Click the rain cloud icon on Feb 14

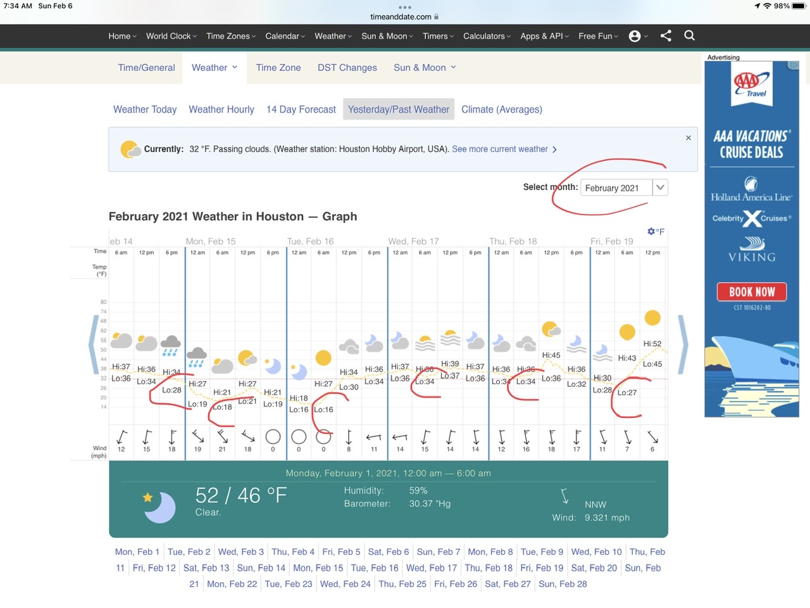[x=171, y=345]
